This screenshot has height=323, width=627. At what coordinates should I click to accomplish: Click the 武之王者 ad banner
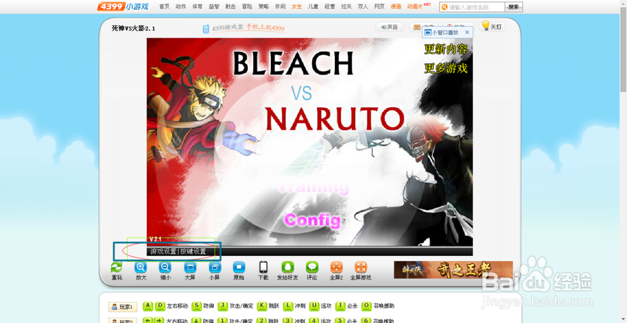[x=453, y=270]
